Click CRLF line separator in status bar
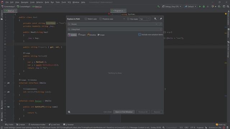 pos(186,128)
